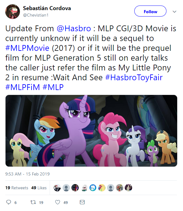Image resolution: width=183 pixels, height=211 pixels.
Task: Open the @Hasbro mention link
Action: click(74, 28)
